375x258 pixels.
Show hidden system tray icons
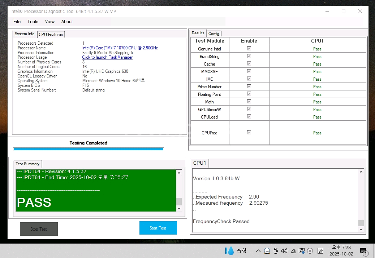258,251
